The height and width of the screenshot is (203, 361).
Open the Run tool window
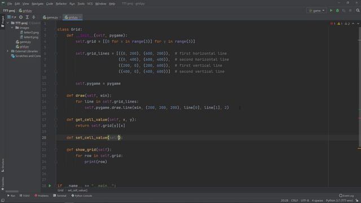click(x=11, y=196)
